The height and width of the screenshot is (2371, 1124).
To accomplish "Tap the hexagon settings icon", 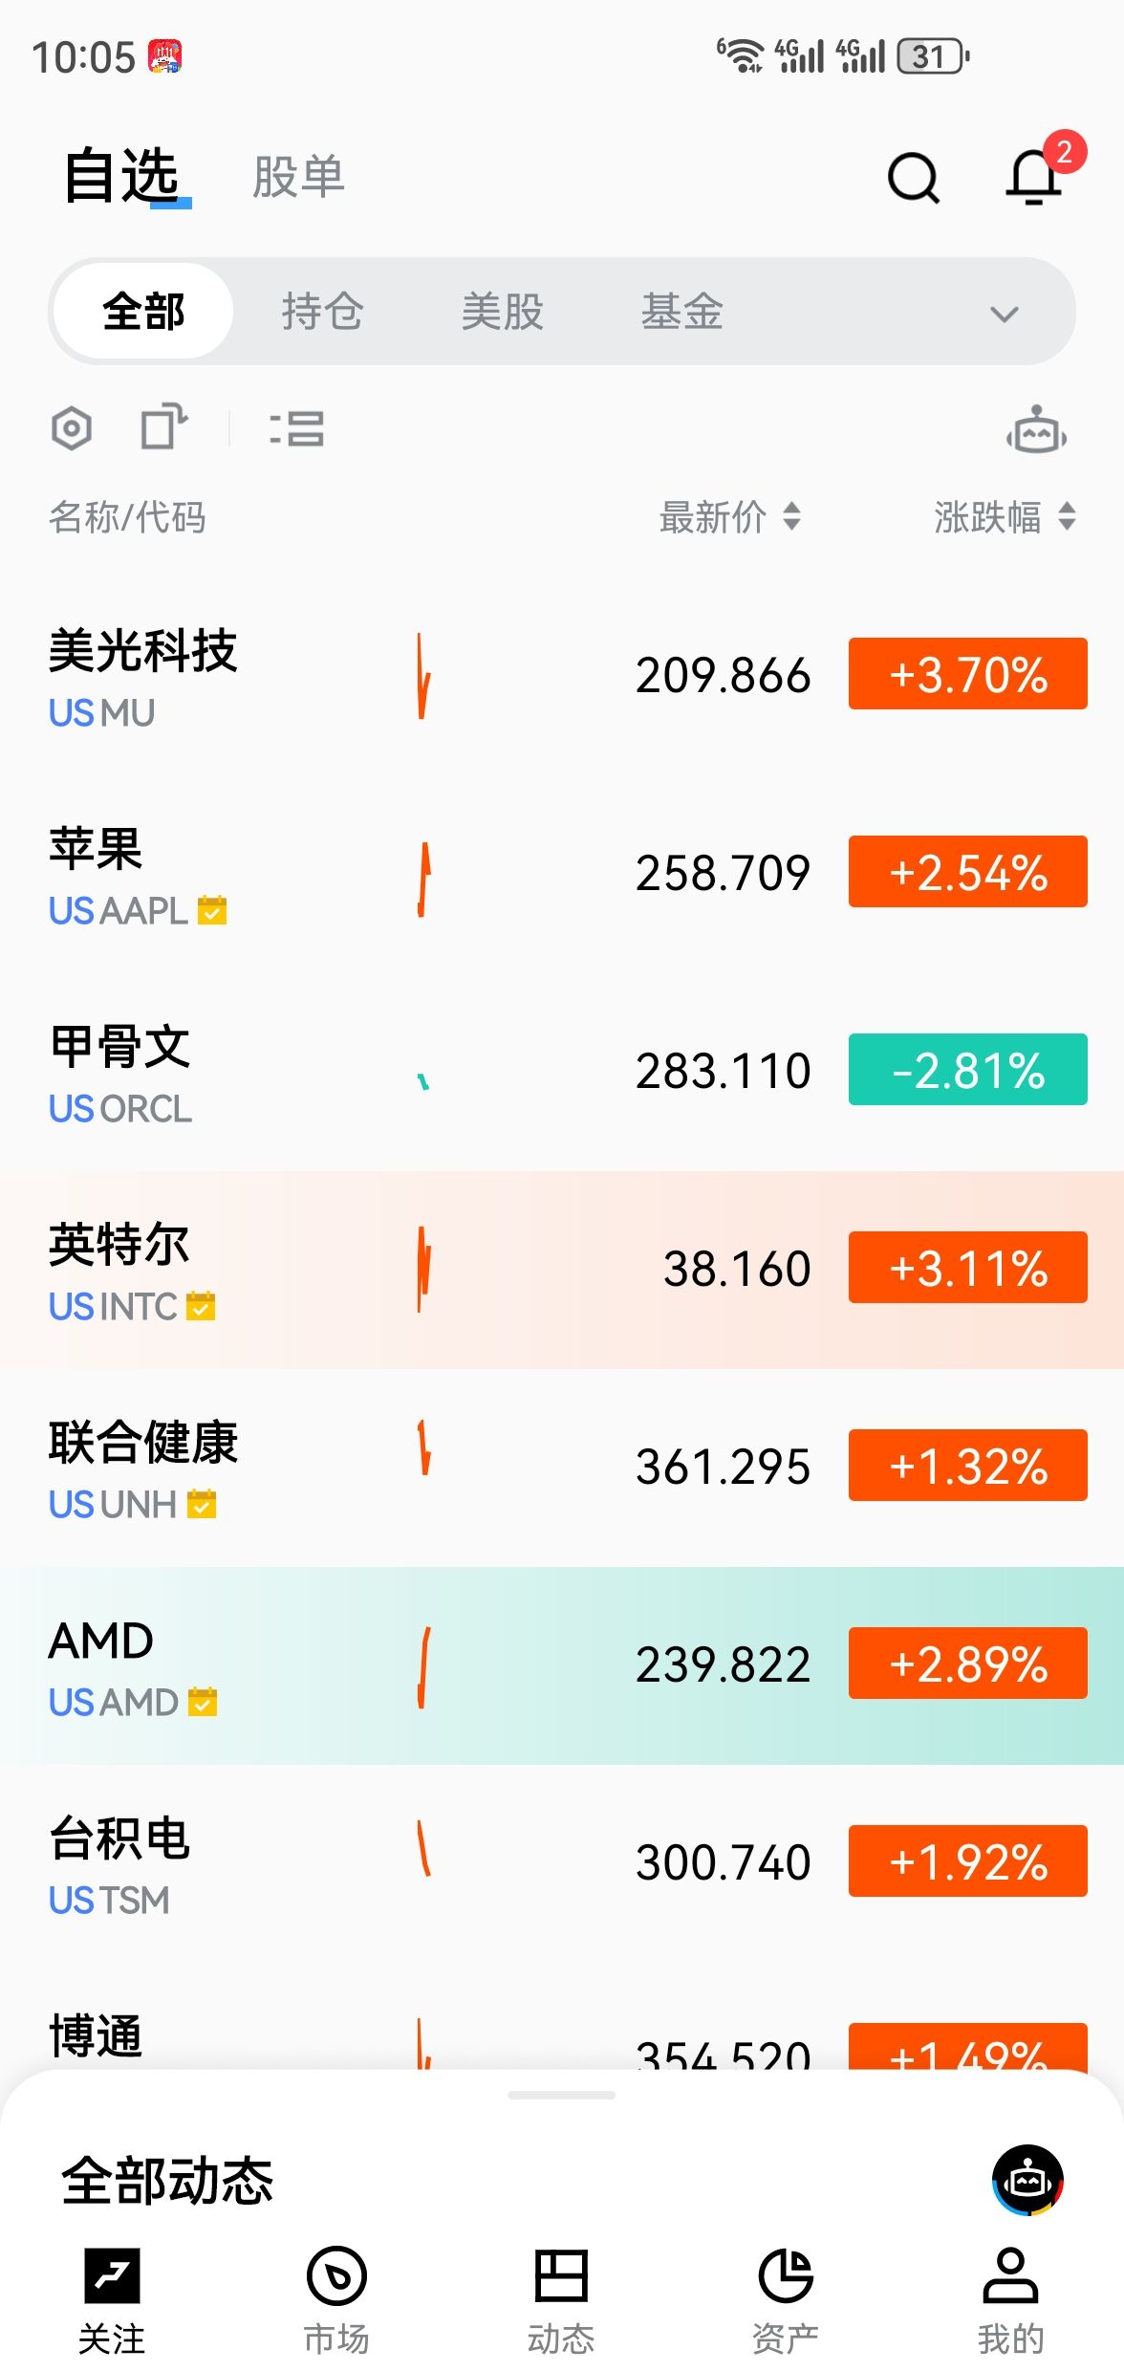I will 72,428.
